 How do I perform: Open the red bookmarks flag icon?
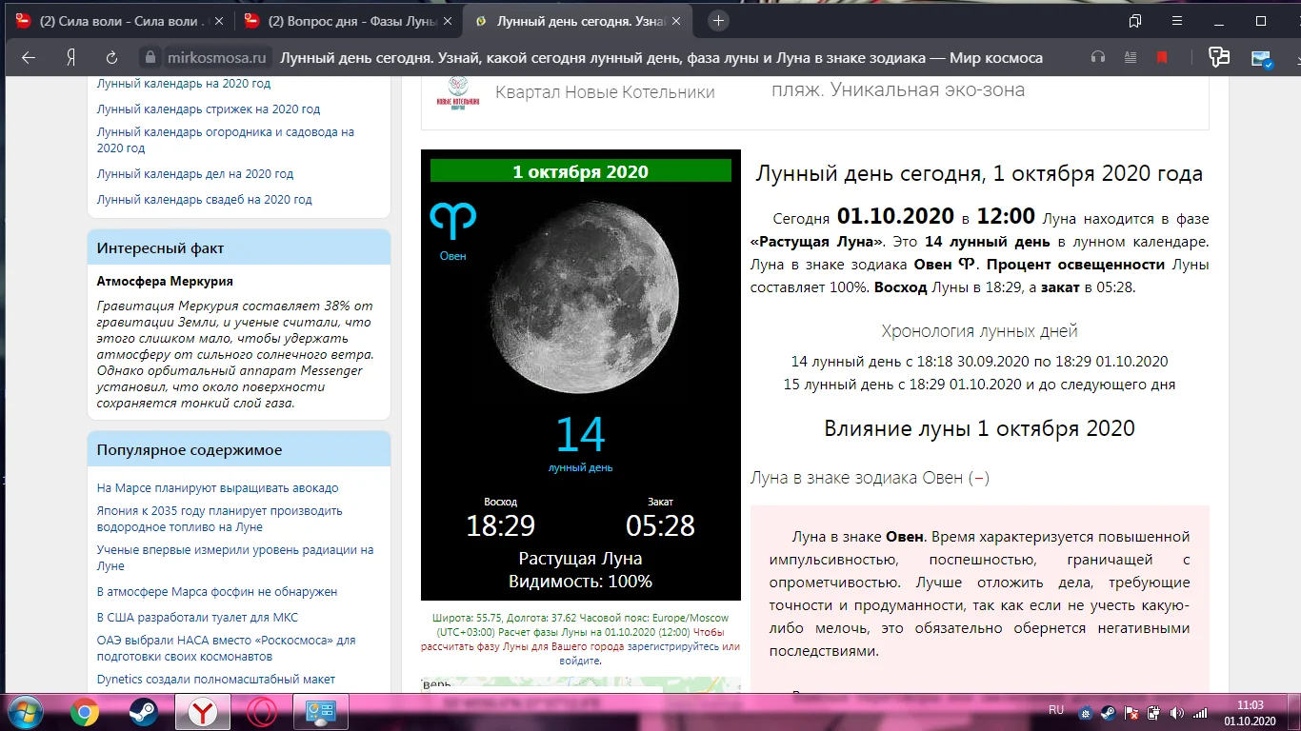pyautogui.click(x=1162, y=57)
